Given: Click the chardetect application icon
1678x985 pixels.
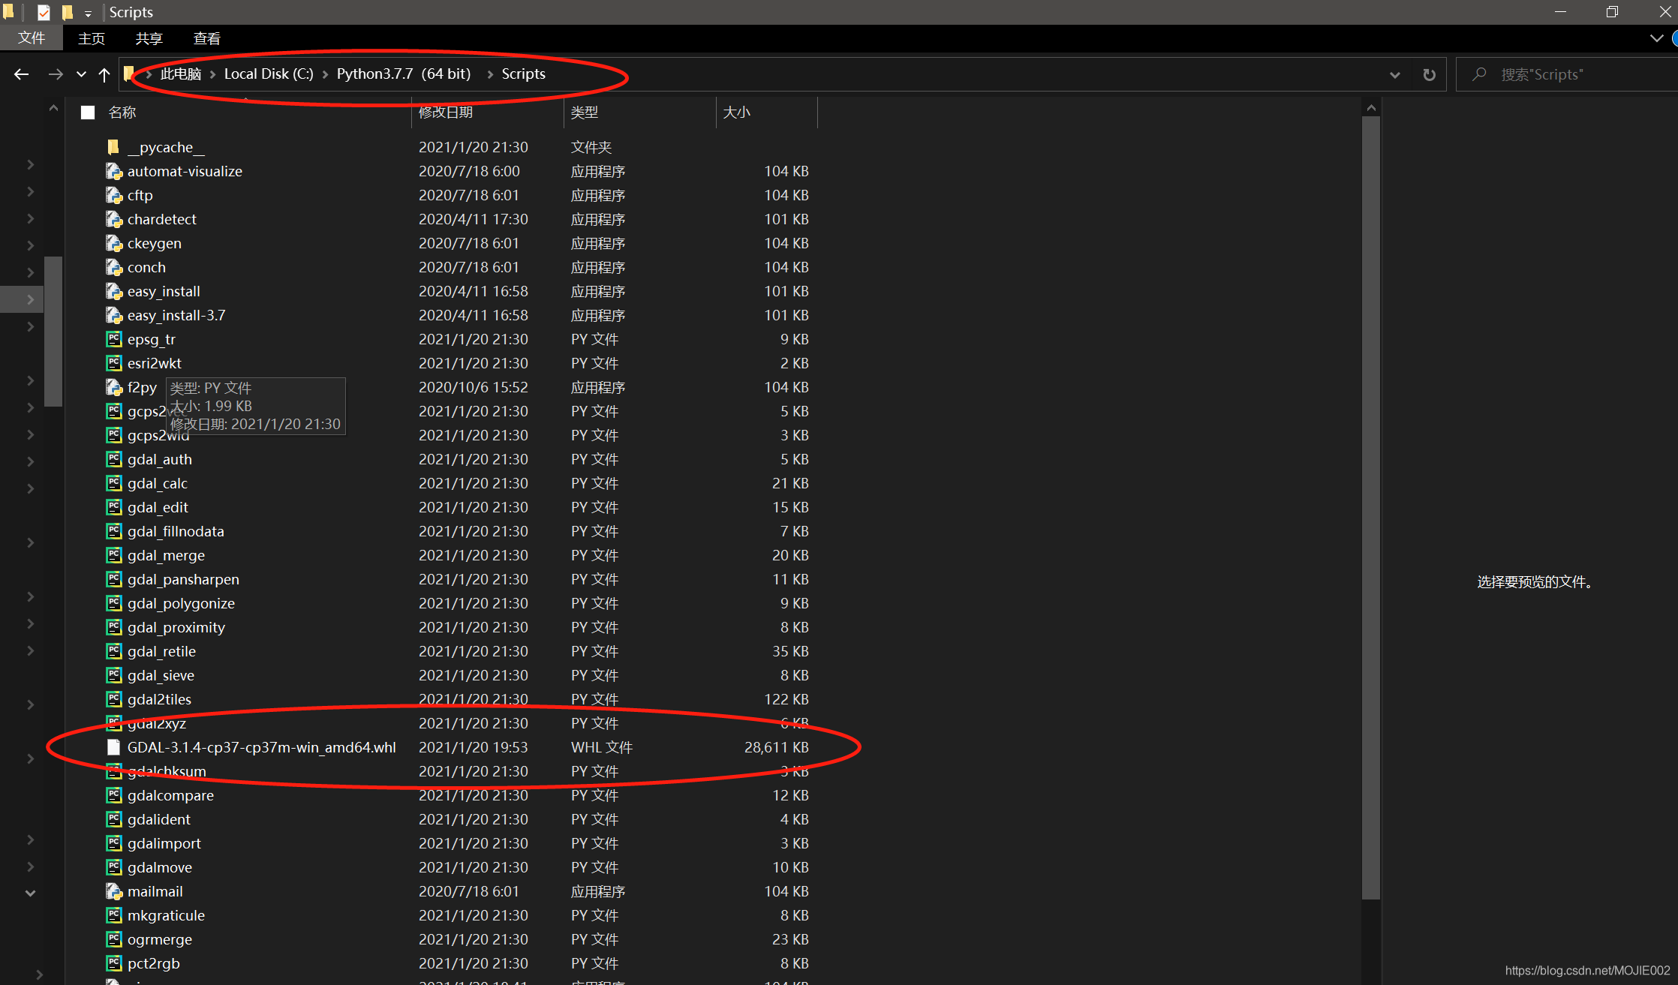Looking at the screenshot, I should pos(113,219).
